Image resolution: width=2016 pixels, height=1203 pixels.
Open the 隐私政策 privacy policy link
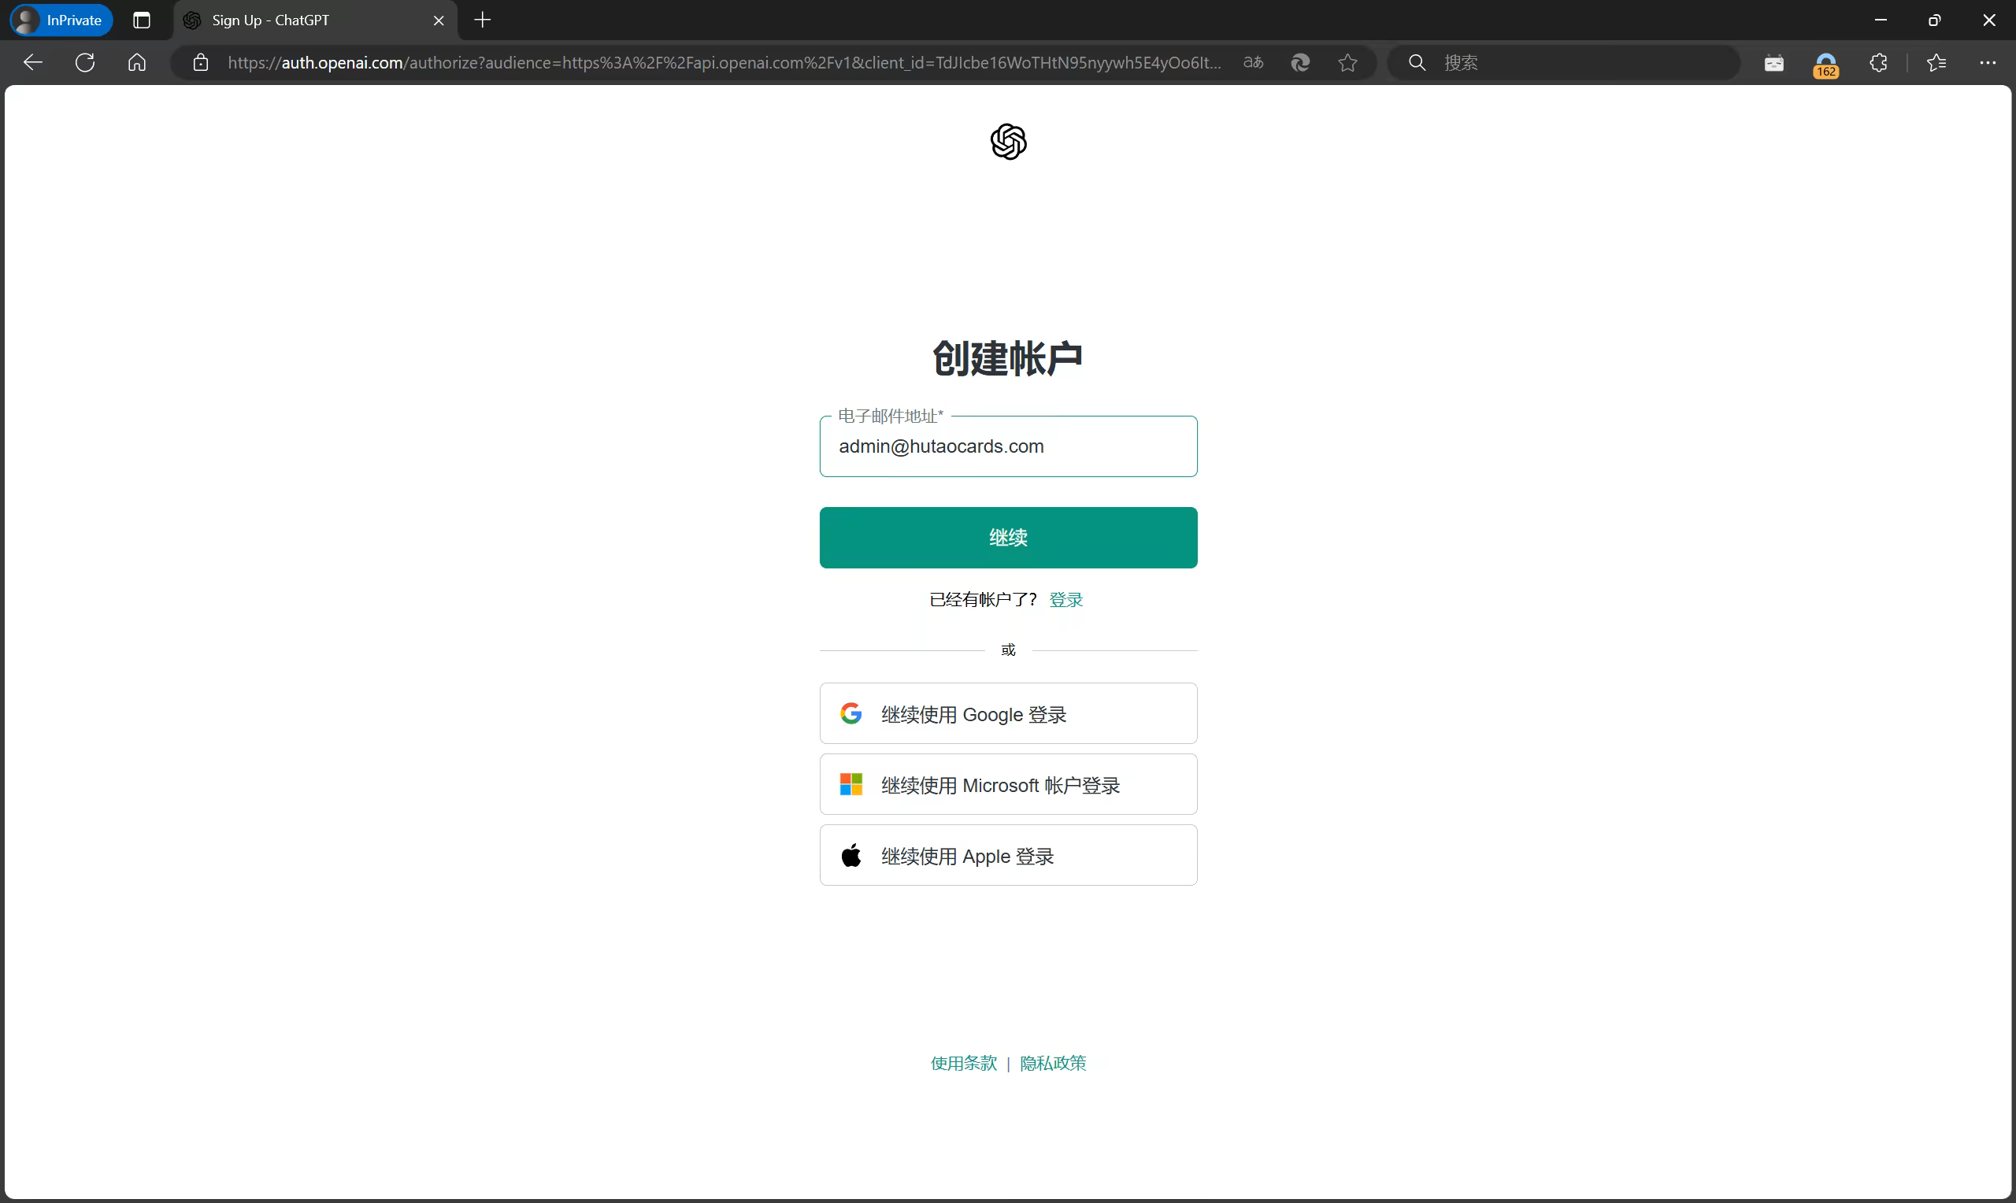click(1052, 1063)
